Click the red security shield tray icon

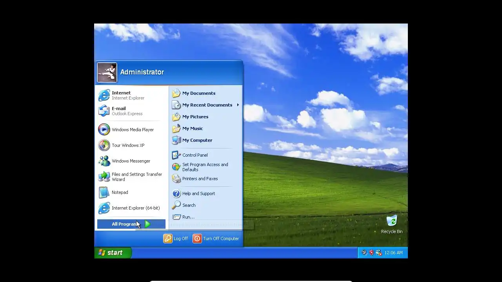371,253
